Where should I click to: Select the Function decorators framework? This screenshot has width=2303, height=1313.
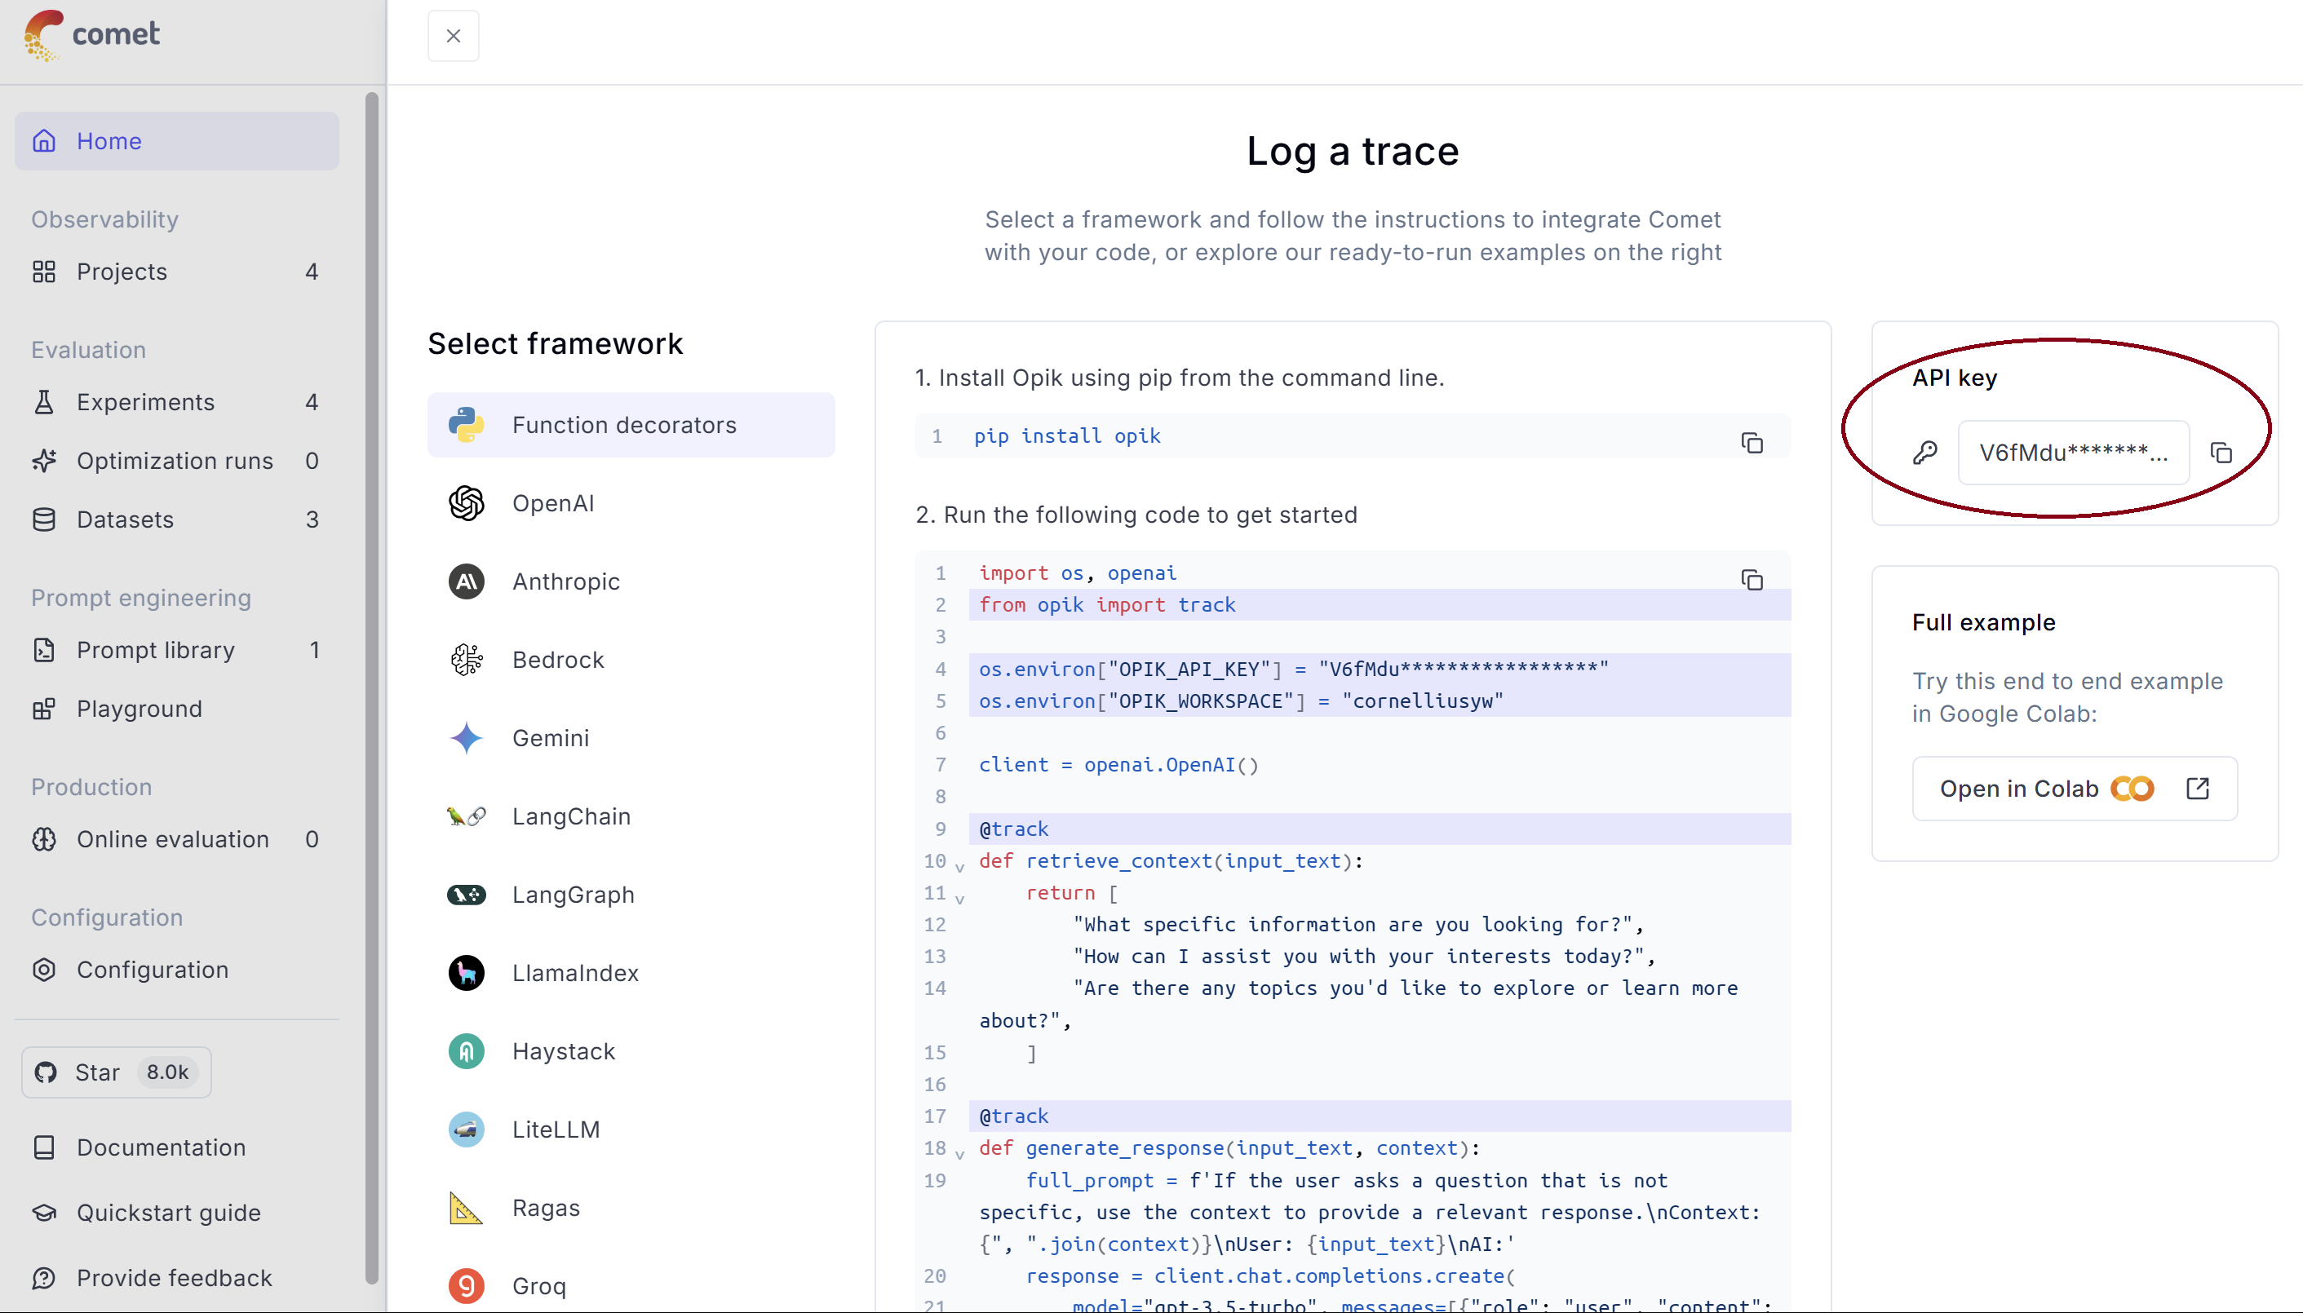click(x=631, y=425)
